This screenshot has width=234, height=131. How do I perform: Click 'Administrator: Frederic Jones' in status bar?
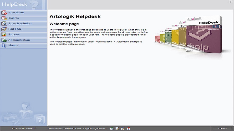tap(65, 128)
